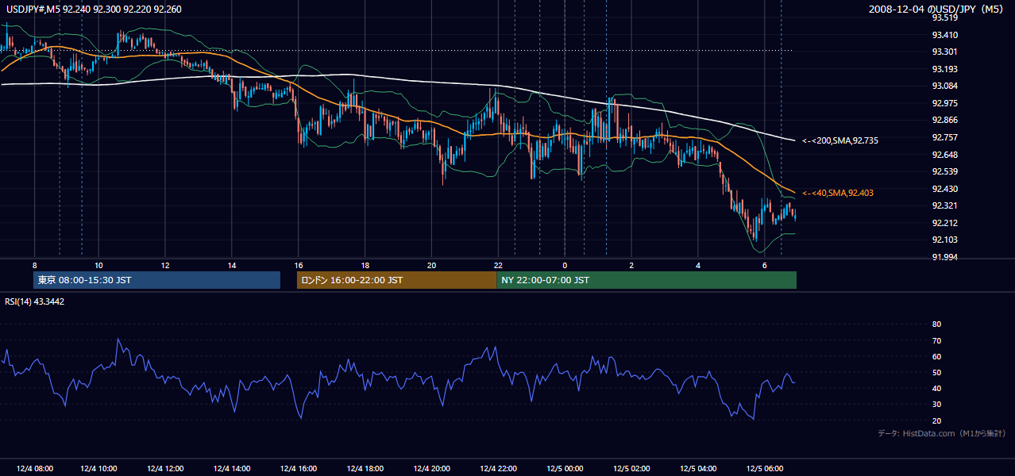The image size is (1015, 476).
Task: Click the 12/5 04:00 bottom time label
Action: coord(699,469)
